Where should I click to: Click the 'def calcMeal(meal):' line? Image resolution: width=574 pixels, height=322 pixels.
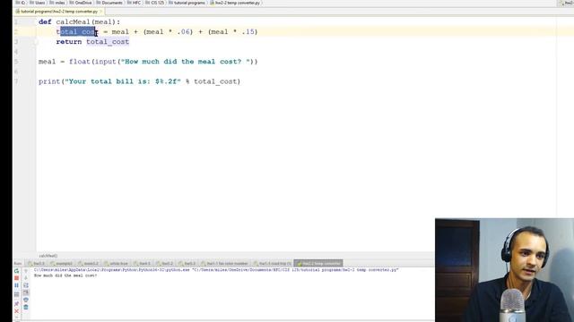[80, 21]
